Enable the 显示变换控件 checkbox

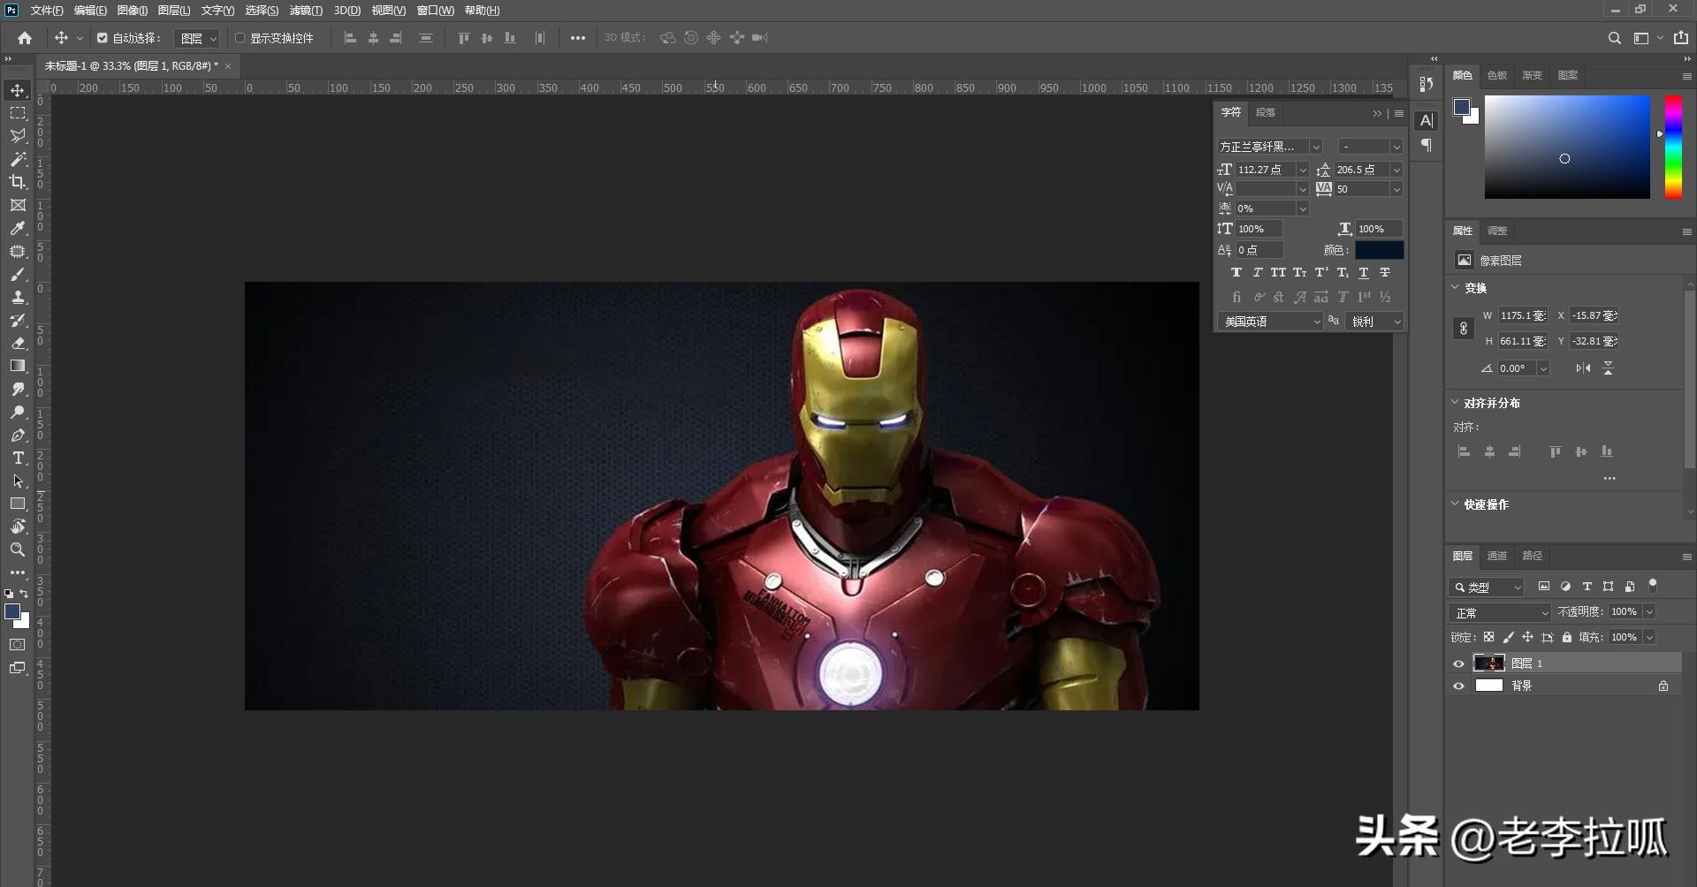(x=240, y=38)
